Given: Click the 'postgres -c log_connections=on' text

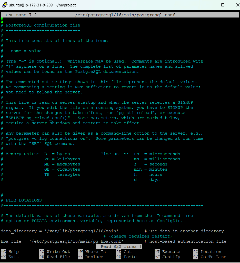Looking at the screenshot, I should click(48, 138).
